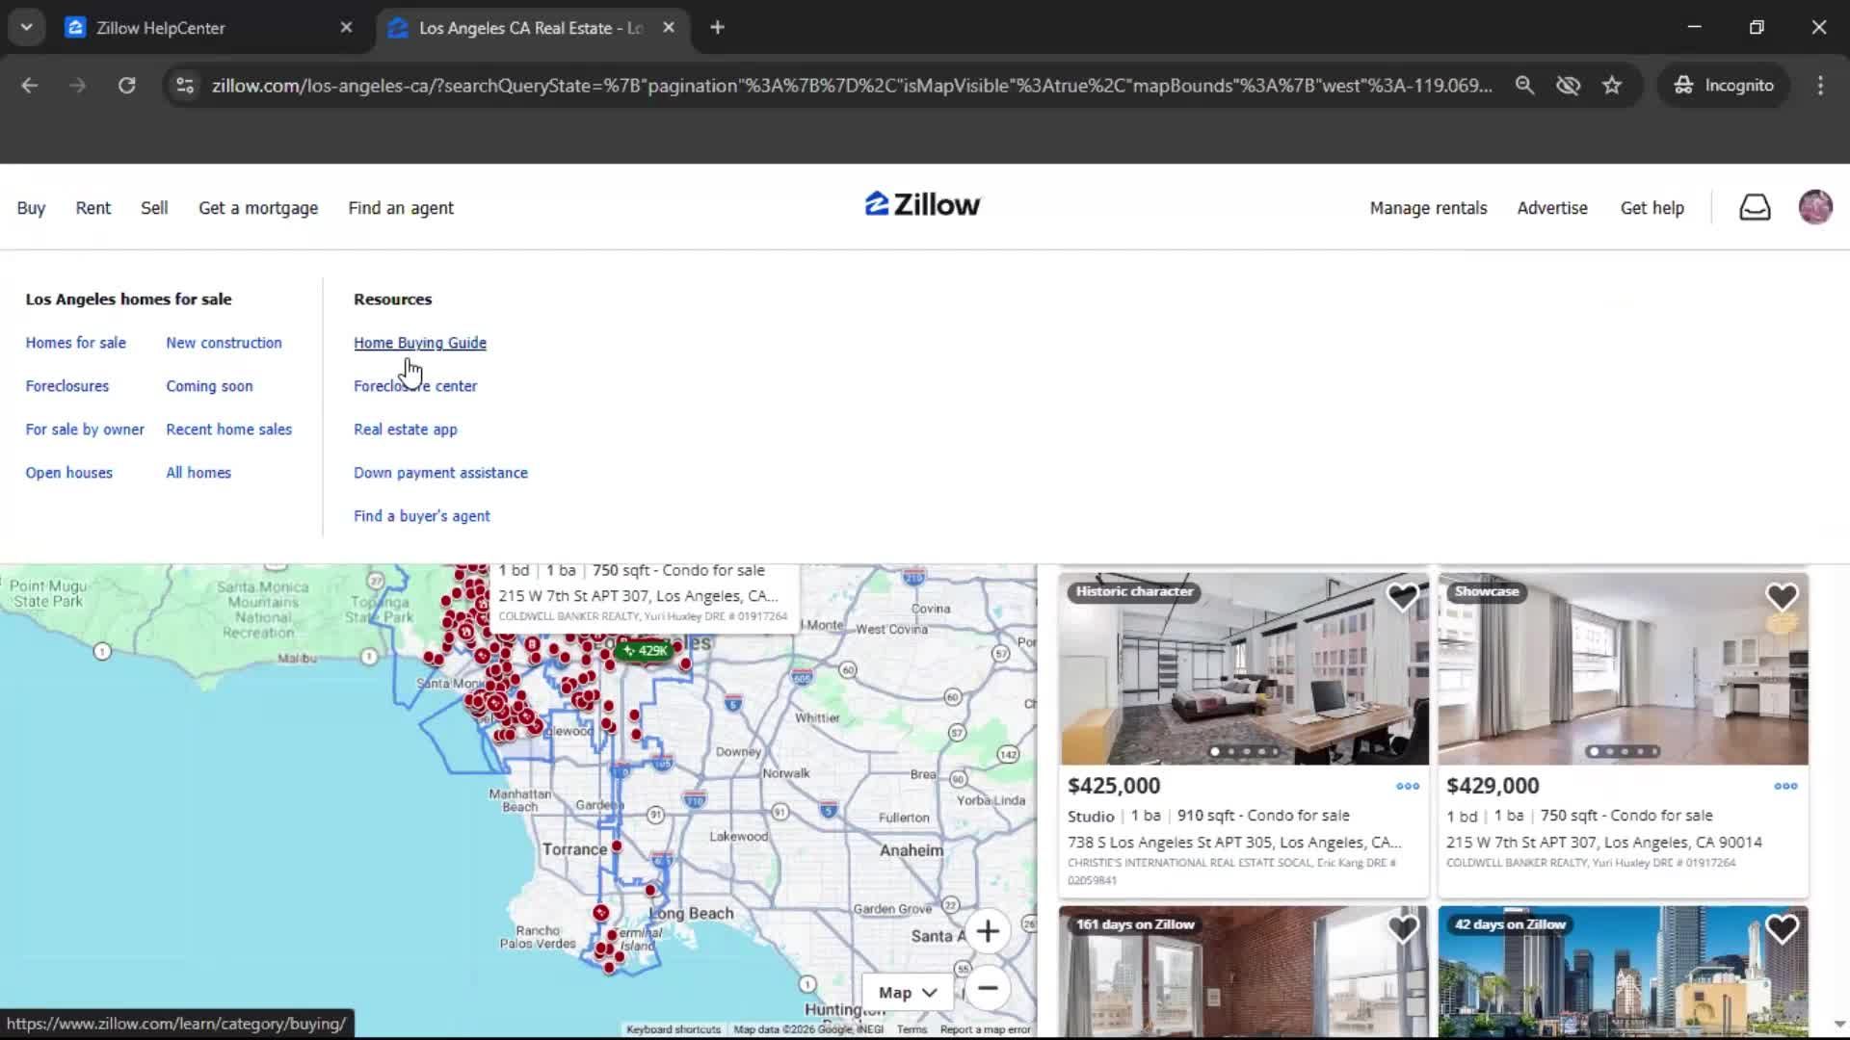Click the Zillow logo

[921, 204]
